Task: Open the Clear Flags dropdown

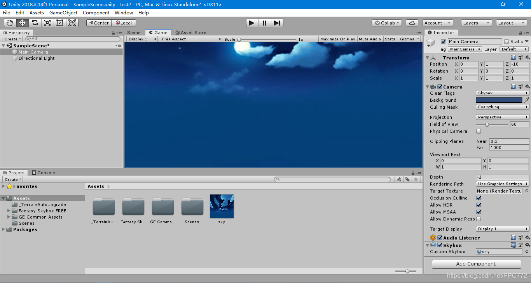Action: pyautogui.click(x=502, y=93)
